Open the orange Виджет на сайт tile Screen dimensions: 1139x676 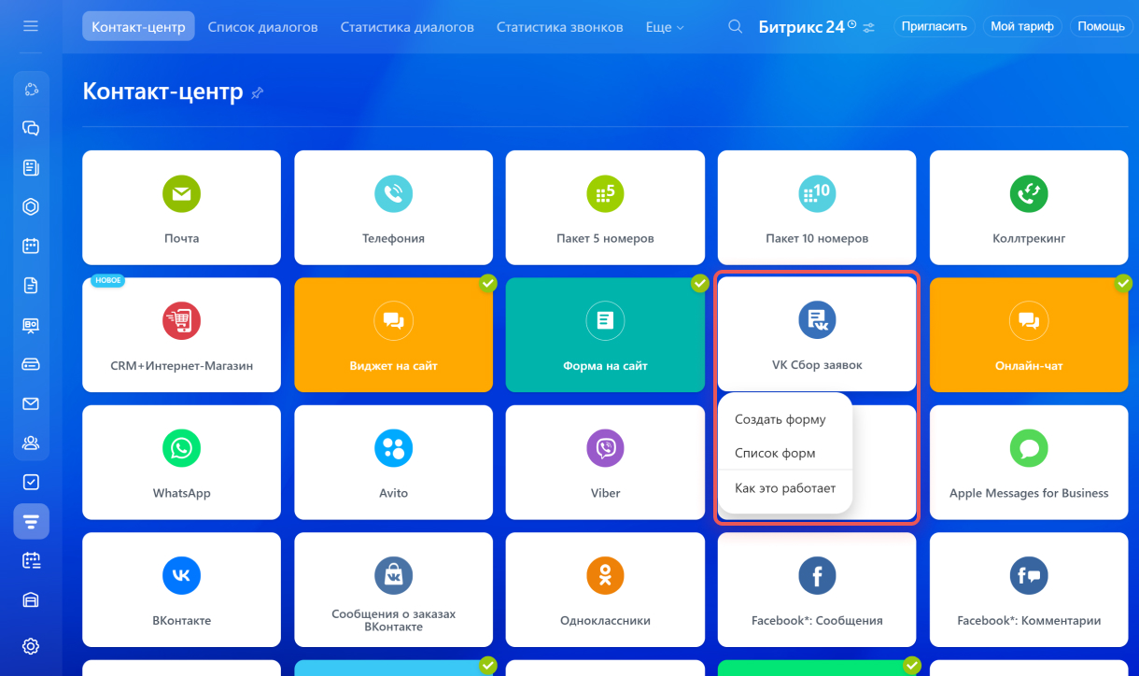(393, 335)
